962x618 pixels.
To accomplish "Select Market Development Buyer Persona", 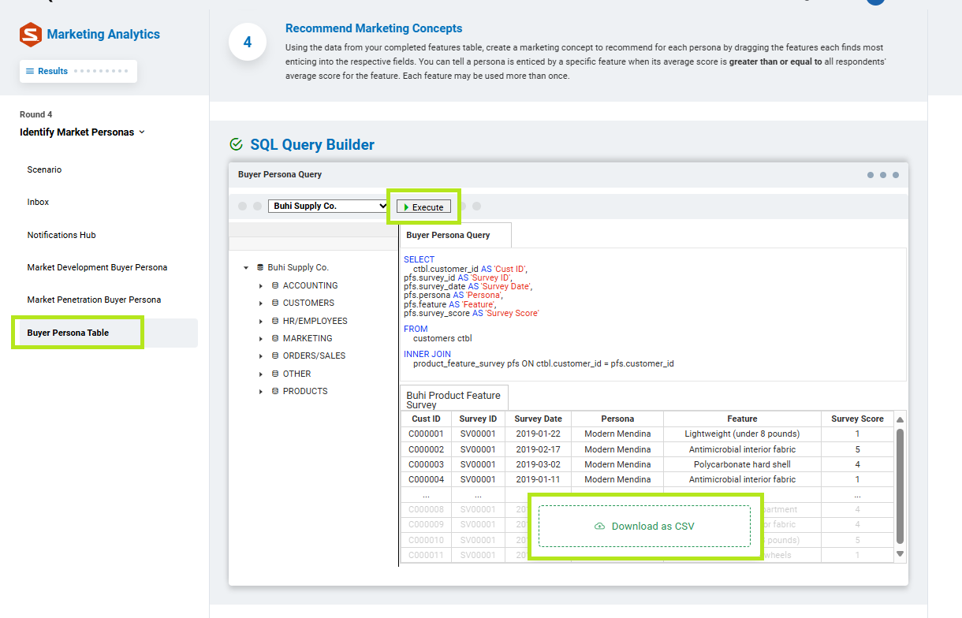I will [x=97, y=267].
